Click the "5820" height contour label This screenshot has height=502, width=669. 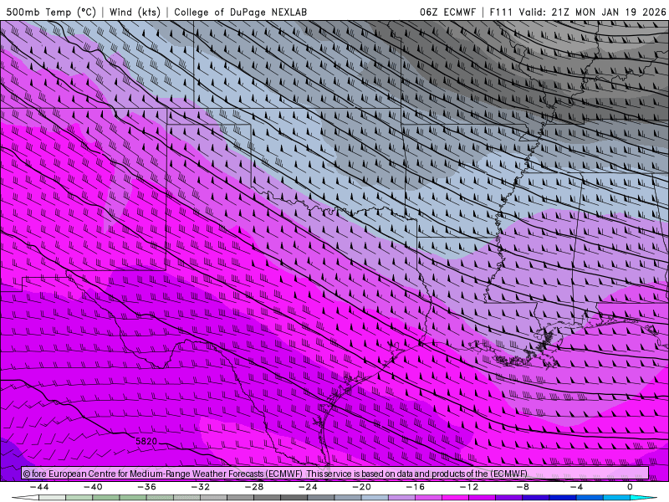click(146, 442)
